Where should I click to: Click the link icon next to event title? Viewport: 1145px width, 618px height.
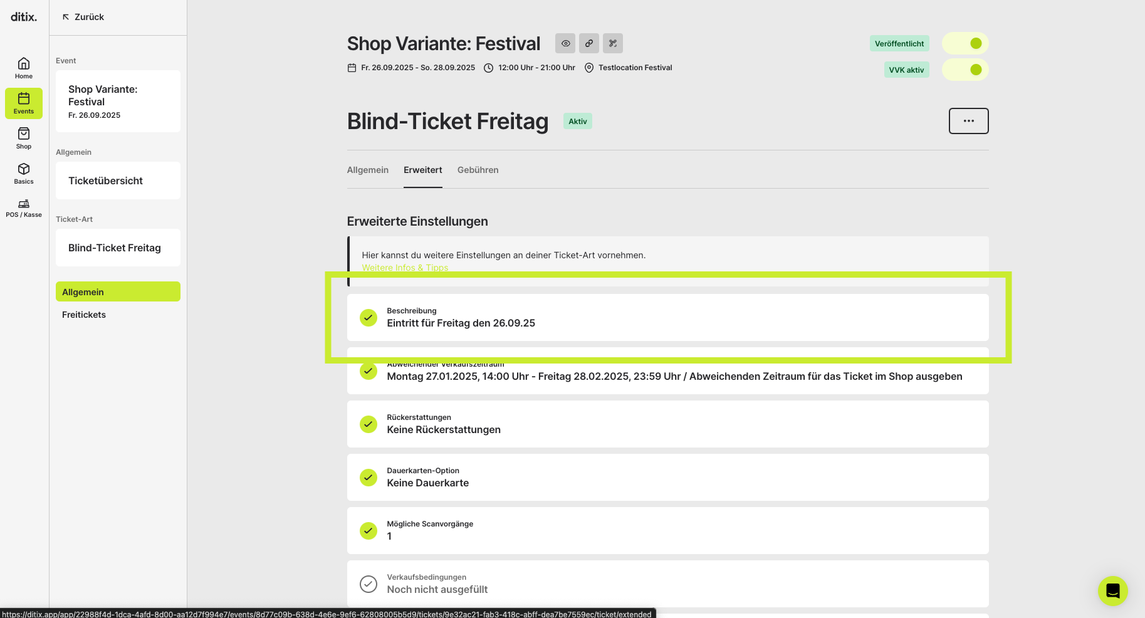pyautogui.click(x=589, y=43)
